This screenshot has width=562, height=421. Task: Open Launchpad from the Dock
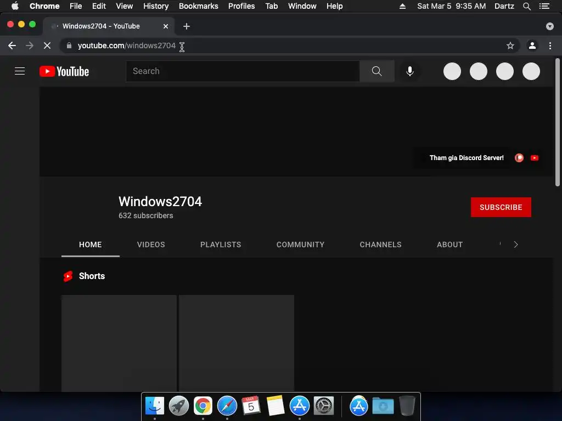coord(178,406)
